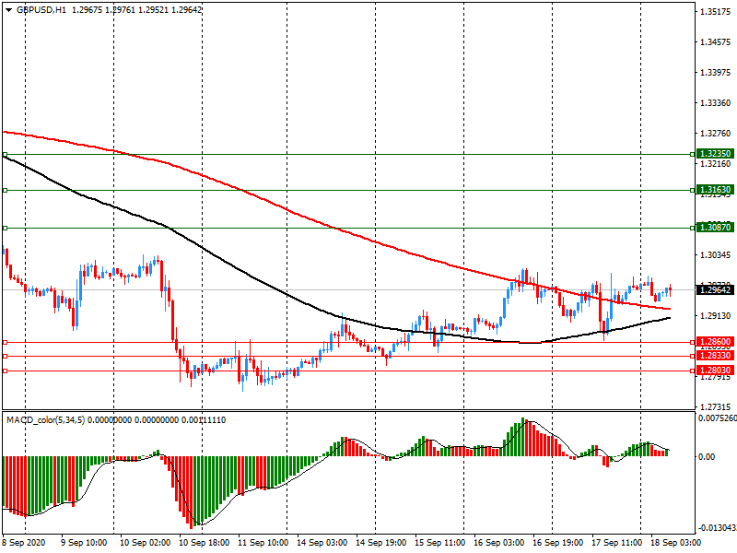Click the 1.32760 price scale value
This screenshot has height=553, width=737.
(716, 134)
